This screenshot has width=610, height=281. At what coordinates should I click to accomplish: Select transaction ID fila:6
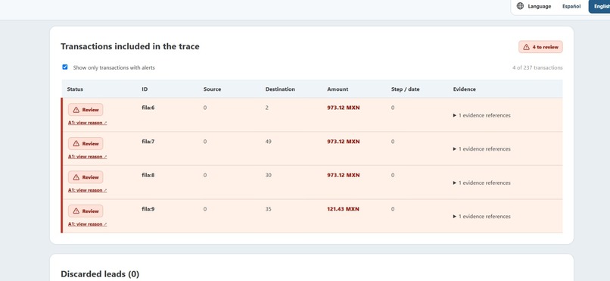(148, 108)
